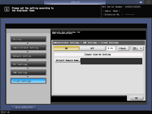
Task: Return to SMB Settings level
Action: tap(28, 73)
